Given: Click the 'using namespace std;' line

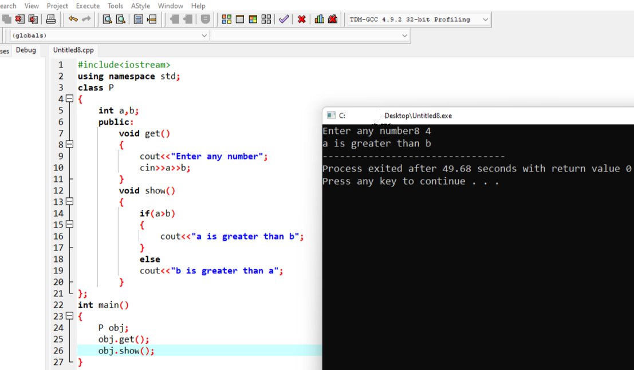Looking at the screenshot, I should [x=129, y=76].
